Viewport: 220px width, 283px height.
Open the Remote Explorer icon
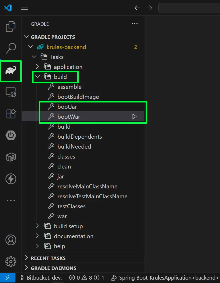coord(11,92)
